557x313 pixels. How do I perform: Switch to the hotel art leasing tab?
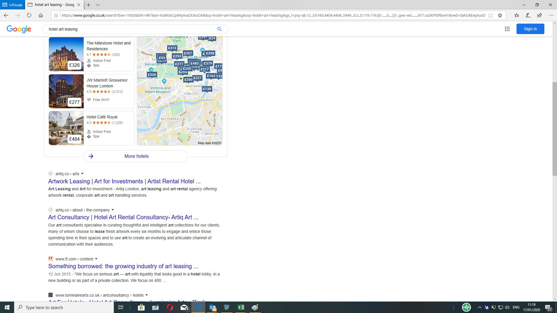(x=54, y=5)
